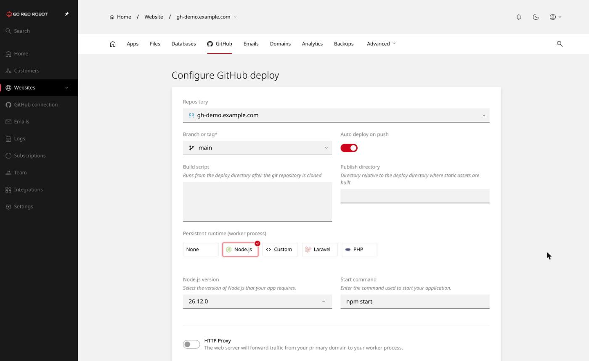Switch to the Domains tab
This screenshot has width=589, height=361.
tap(280, 44)
